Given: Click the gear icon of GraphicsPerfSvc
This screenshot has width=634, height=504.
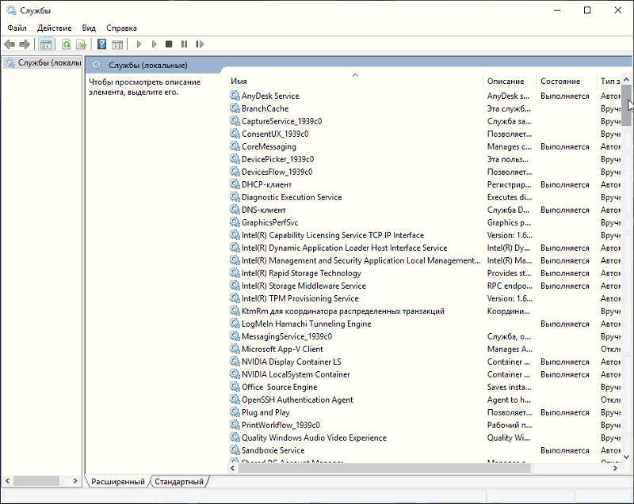Looking at the screenshot, I should click(x=235, y=222).
